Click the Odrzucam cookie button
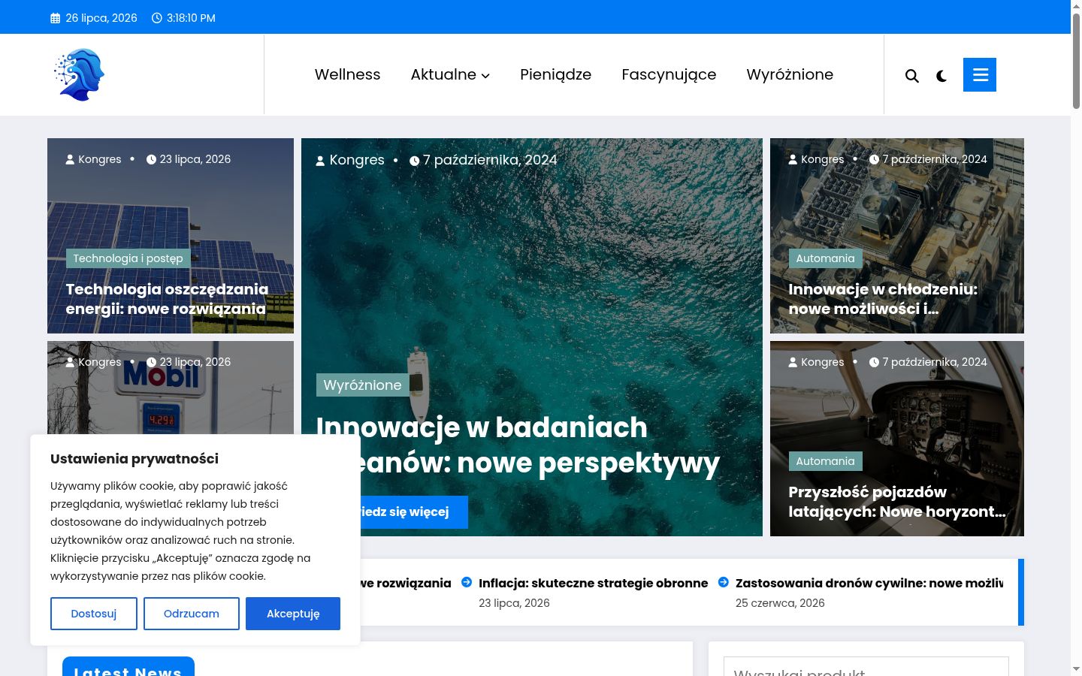The image size is (1082, 676). 192,614
